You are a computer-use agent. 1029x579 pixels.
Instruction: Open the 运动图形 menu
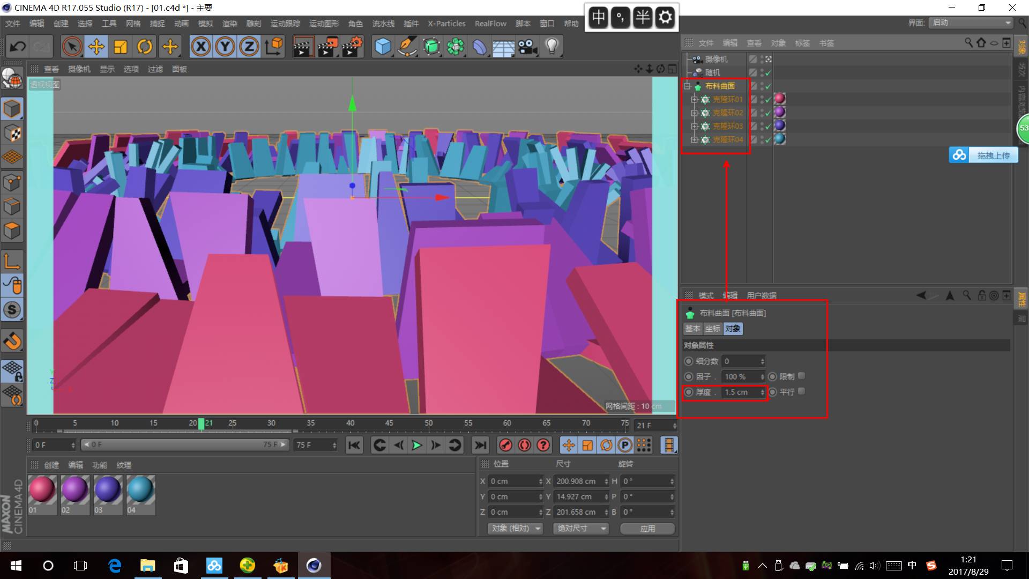tap(324, 24)
